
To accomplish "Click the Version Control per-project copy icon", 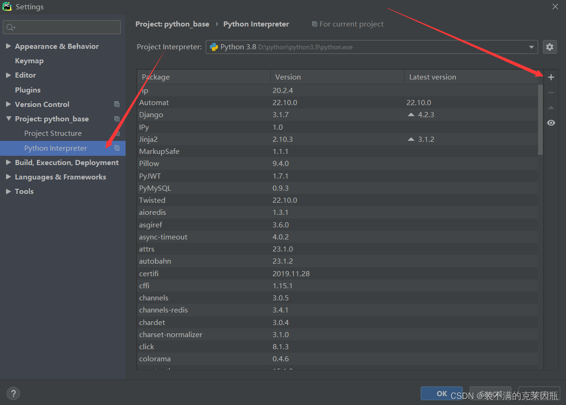I will click(x=117, y=105).
